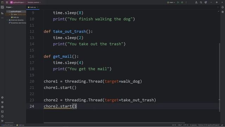Click pythonProject breadcrumb in status bar
The image size is (225, 127).
point(7,125)
